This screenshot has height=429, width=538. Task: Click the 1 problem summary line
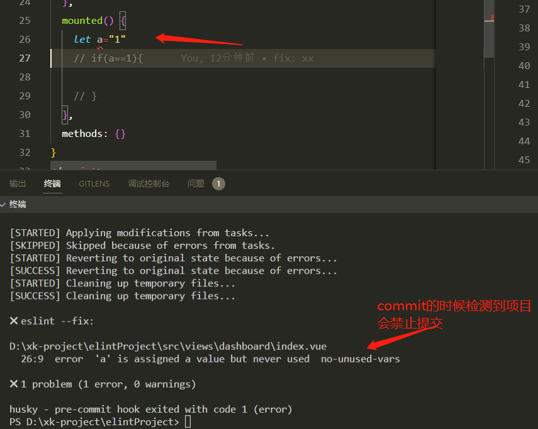pos(103,384)
